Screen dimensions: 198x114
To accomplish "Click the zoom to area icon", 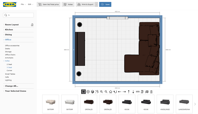I will pos(97,92).
